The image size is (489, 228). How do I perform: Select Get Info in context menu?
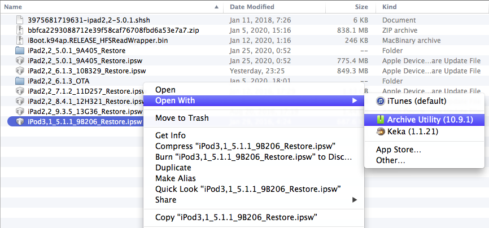click(x=171, y=135)
